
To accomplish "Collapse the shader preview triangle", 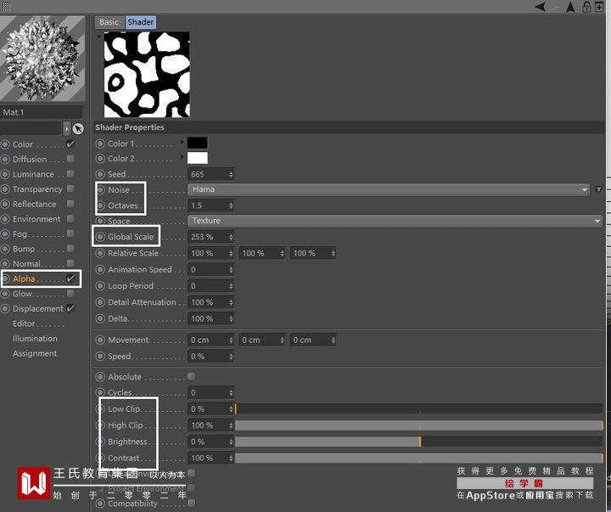I will (x=99, y=37).
